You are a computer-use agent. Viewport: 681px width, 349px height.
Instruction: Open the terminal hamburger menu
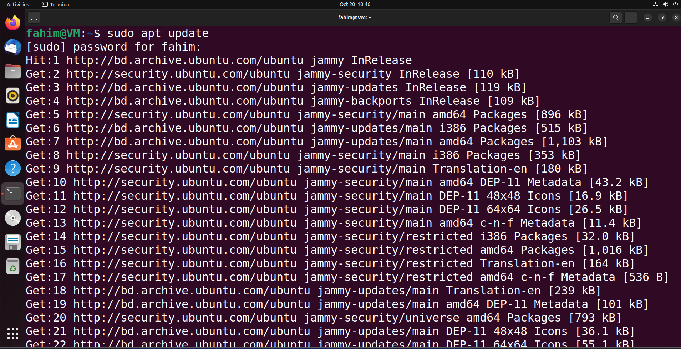pos(631,17)
